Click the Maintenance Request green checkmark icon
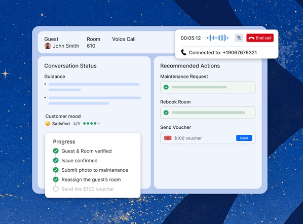 pos(166,87)
